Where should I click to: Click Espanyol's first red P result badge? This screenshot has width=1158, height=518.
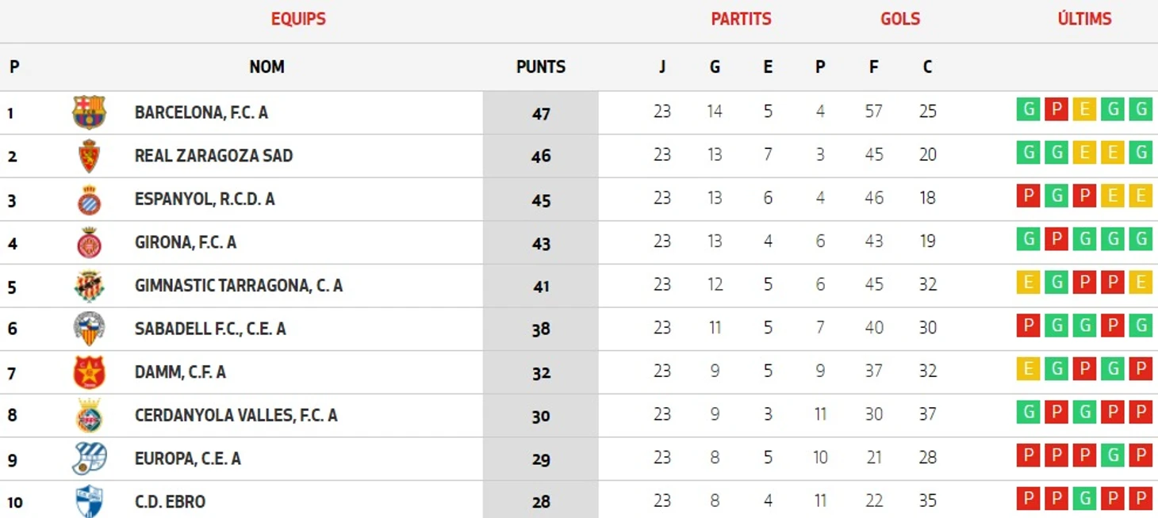point(1028,196)
